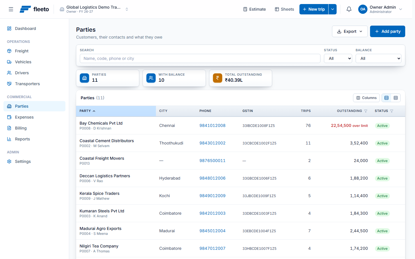Open the Export dropdown
The image size is (415, 259).
[350, 31]
